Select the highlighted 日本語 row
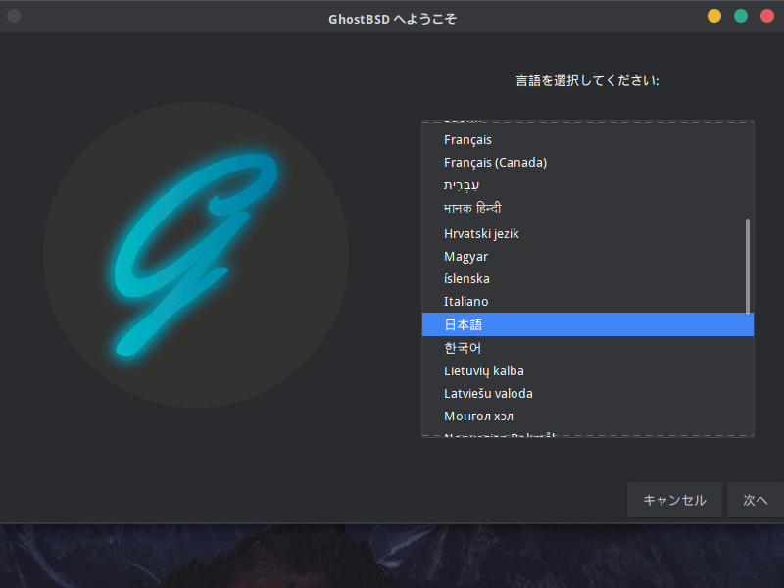 point(587,324)
